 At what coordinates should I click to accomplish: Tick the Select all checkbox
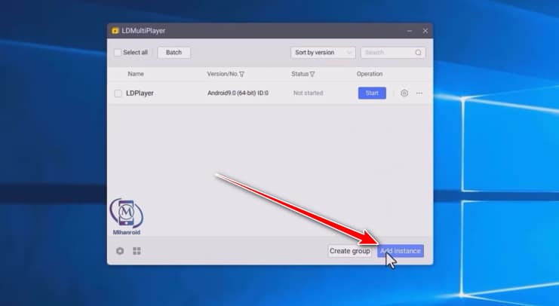point(118,53)
